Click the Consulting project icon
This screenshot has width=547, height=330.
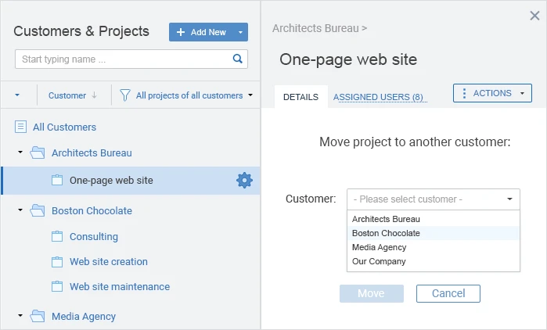(56, 236)
